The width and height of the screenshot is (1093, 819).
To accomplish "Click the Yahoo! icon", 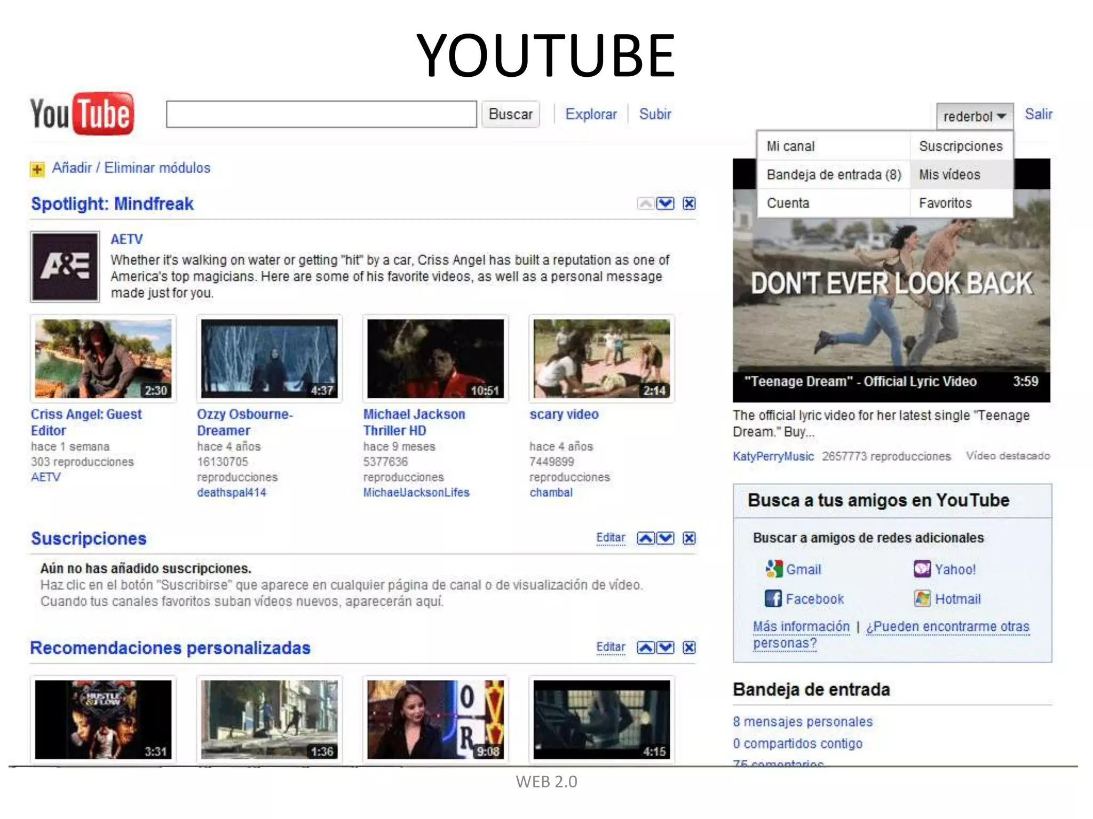I will point(922,569).
